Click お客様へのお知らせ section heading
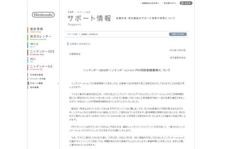The width and height of the screenshot is (229, 149). click(x=80, y=44)
